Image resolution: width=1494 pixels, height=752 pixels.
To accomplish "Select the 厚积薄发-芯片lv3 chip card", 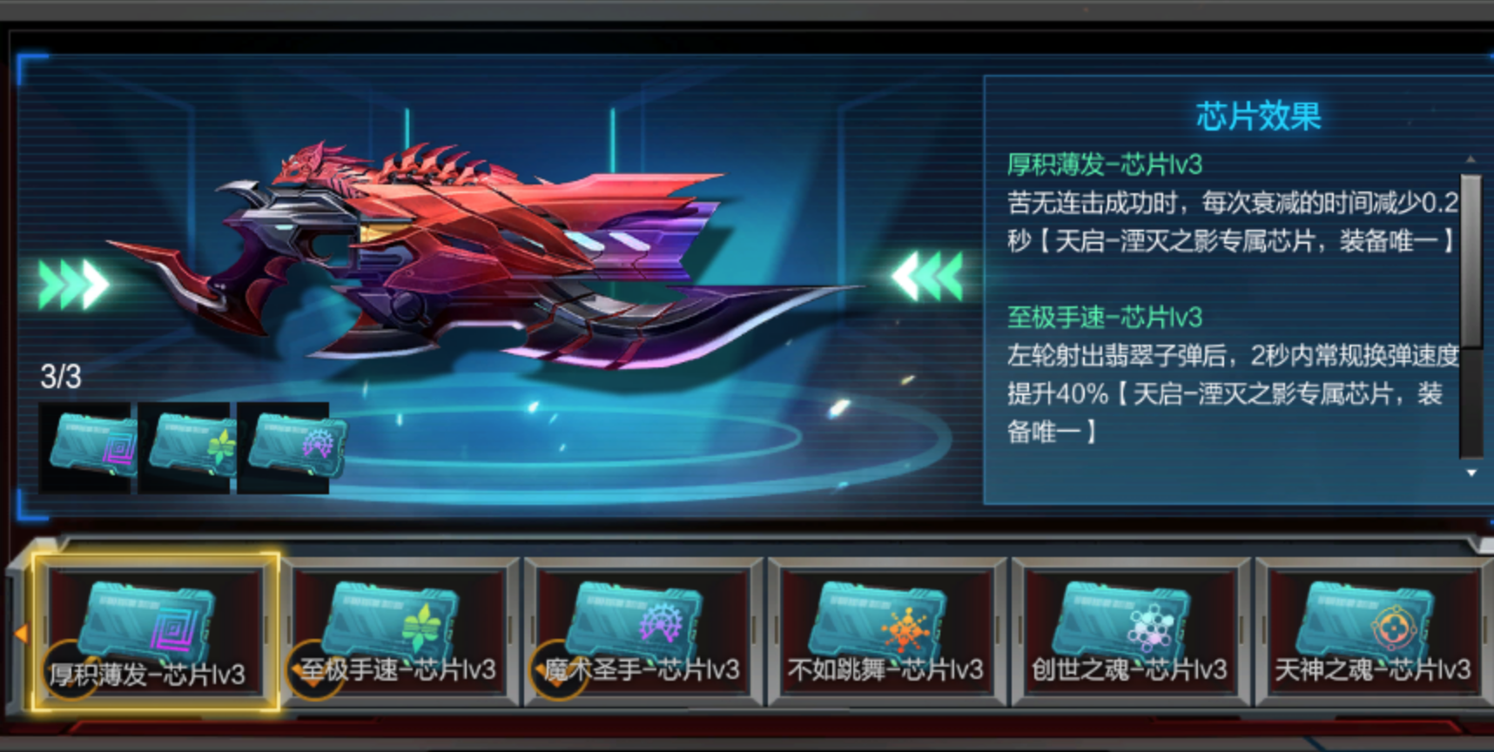I will [156, 631].
